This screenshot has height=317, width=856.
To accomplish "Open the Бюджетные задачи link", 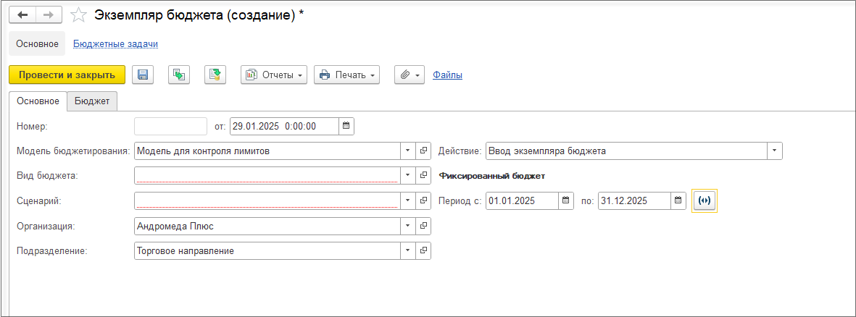I will point(115,44).
